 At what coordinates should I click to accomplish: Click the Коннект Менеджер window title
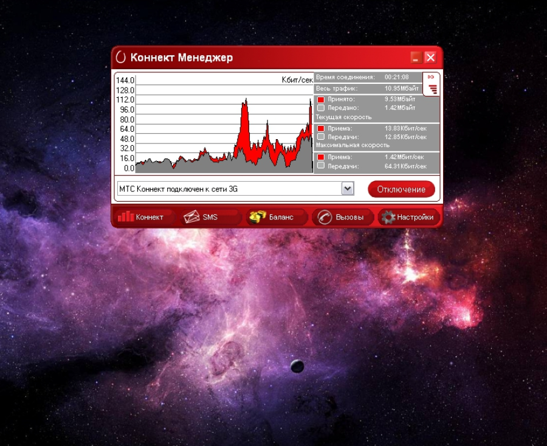pos(181,58)
